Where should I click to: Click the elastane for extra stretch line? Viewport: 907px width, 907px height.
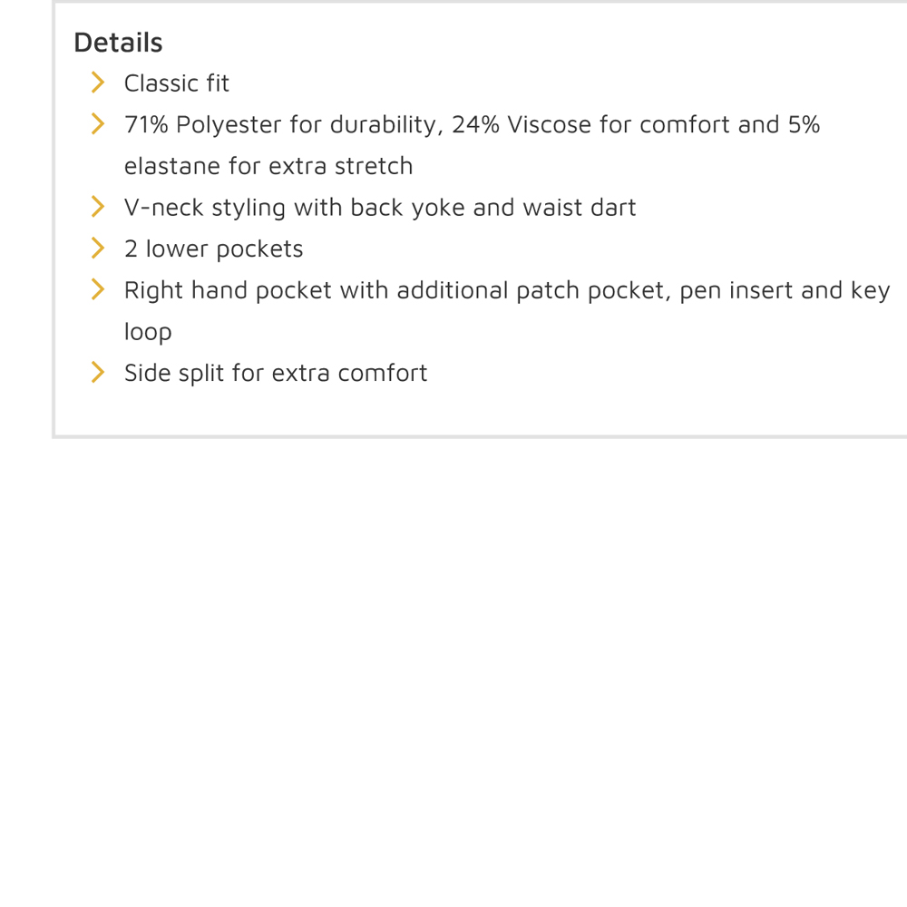point(268,166)
